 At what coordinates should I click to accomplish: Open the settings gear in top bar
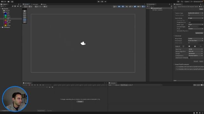point(12,2)
